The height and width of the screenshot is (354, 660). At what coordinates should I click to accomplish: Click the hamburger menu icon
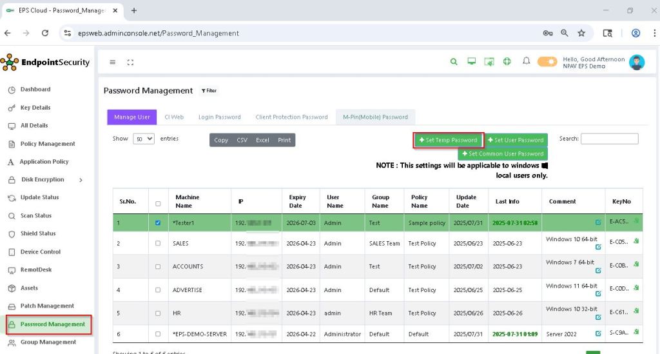[x=112, y=63]
